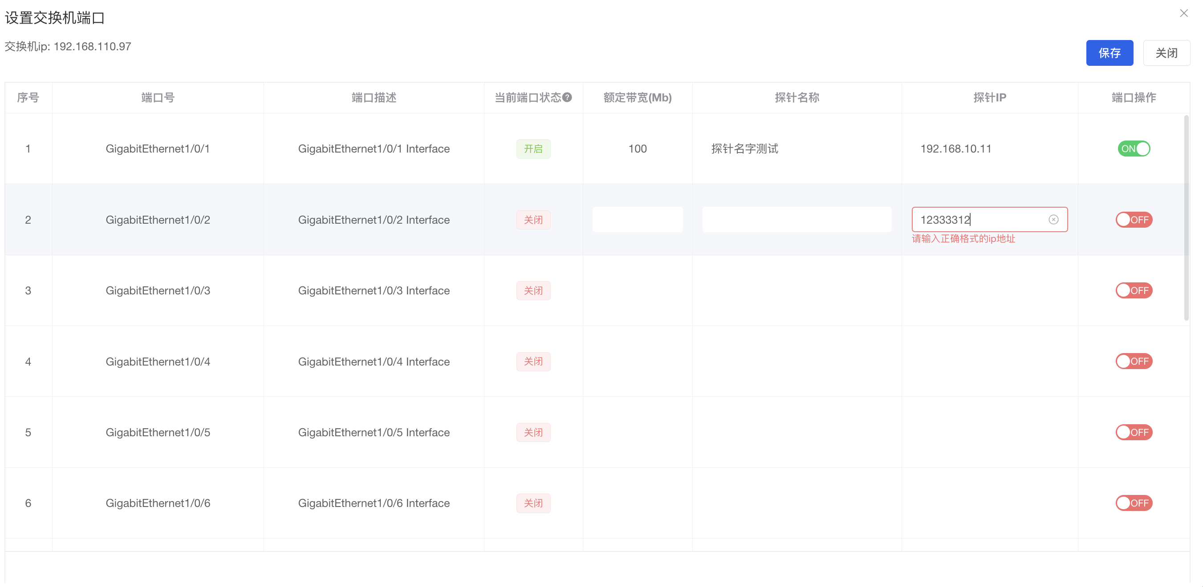Select the GigabitEthernet1/0/4 port number cell
The height and width of the screenshot is (587, 1203).
tap(158, 362)
